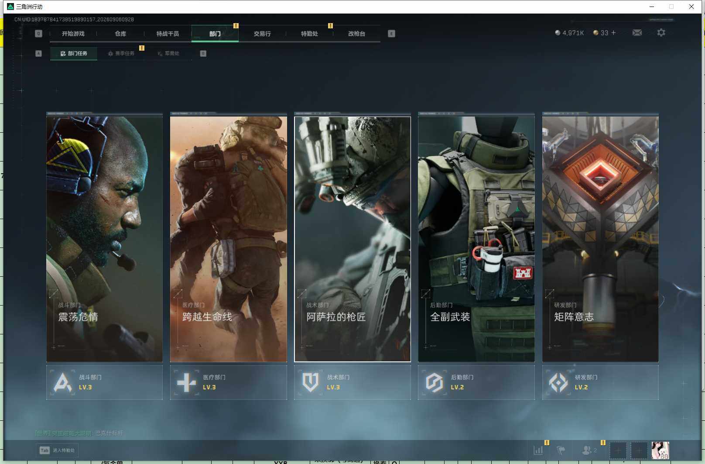This screenshot has width=705, height=464.
Task: Minimize the 三角洲行动 window
Action: pos(652,7)
